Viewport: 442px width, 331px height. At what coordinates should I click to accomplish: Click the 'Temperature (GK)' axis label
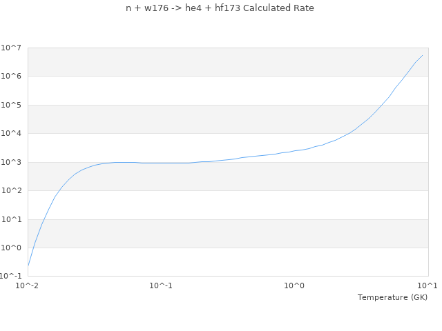click(x=392, y=297)
